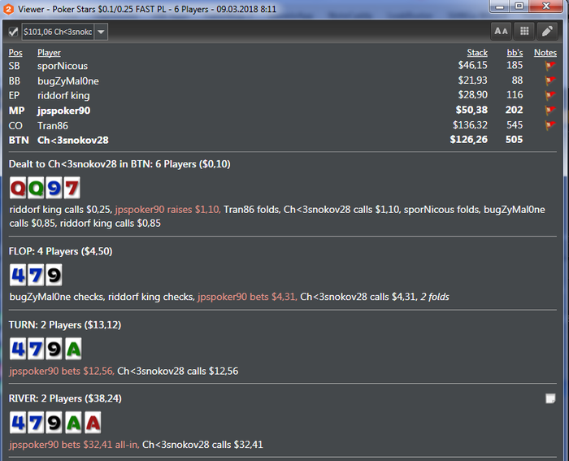Click the AA font size icon

click(x=501, y=32)
